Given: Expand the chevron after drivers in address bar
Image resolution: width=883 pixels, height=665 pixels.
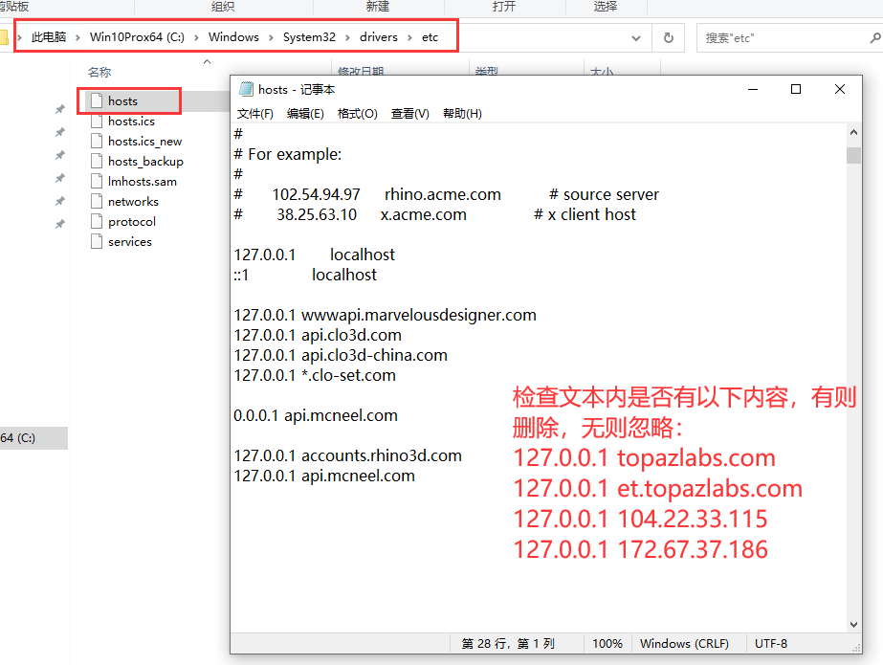Looking at the screenshot, I should point(409,37).
